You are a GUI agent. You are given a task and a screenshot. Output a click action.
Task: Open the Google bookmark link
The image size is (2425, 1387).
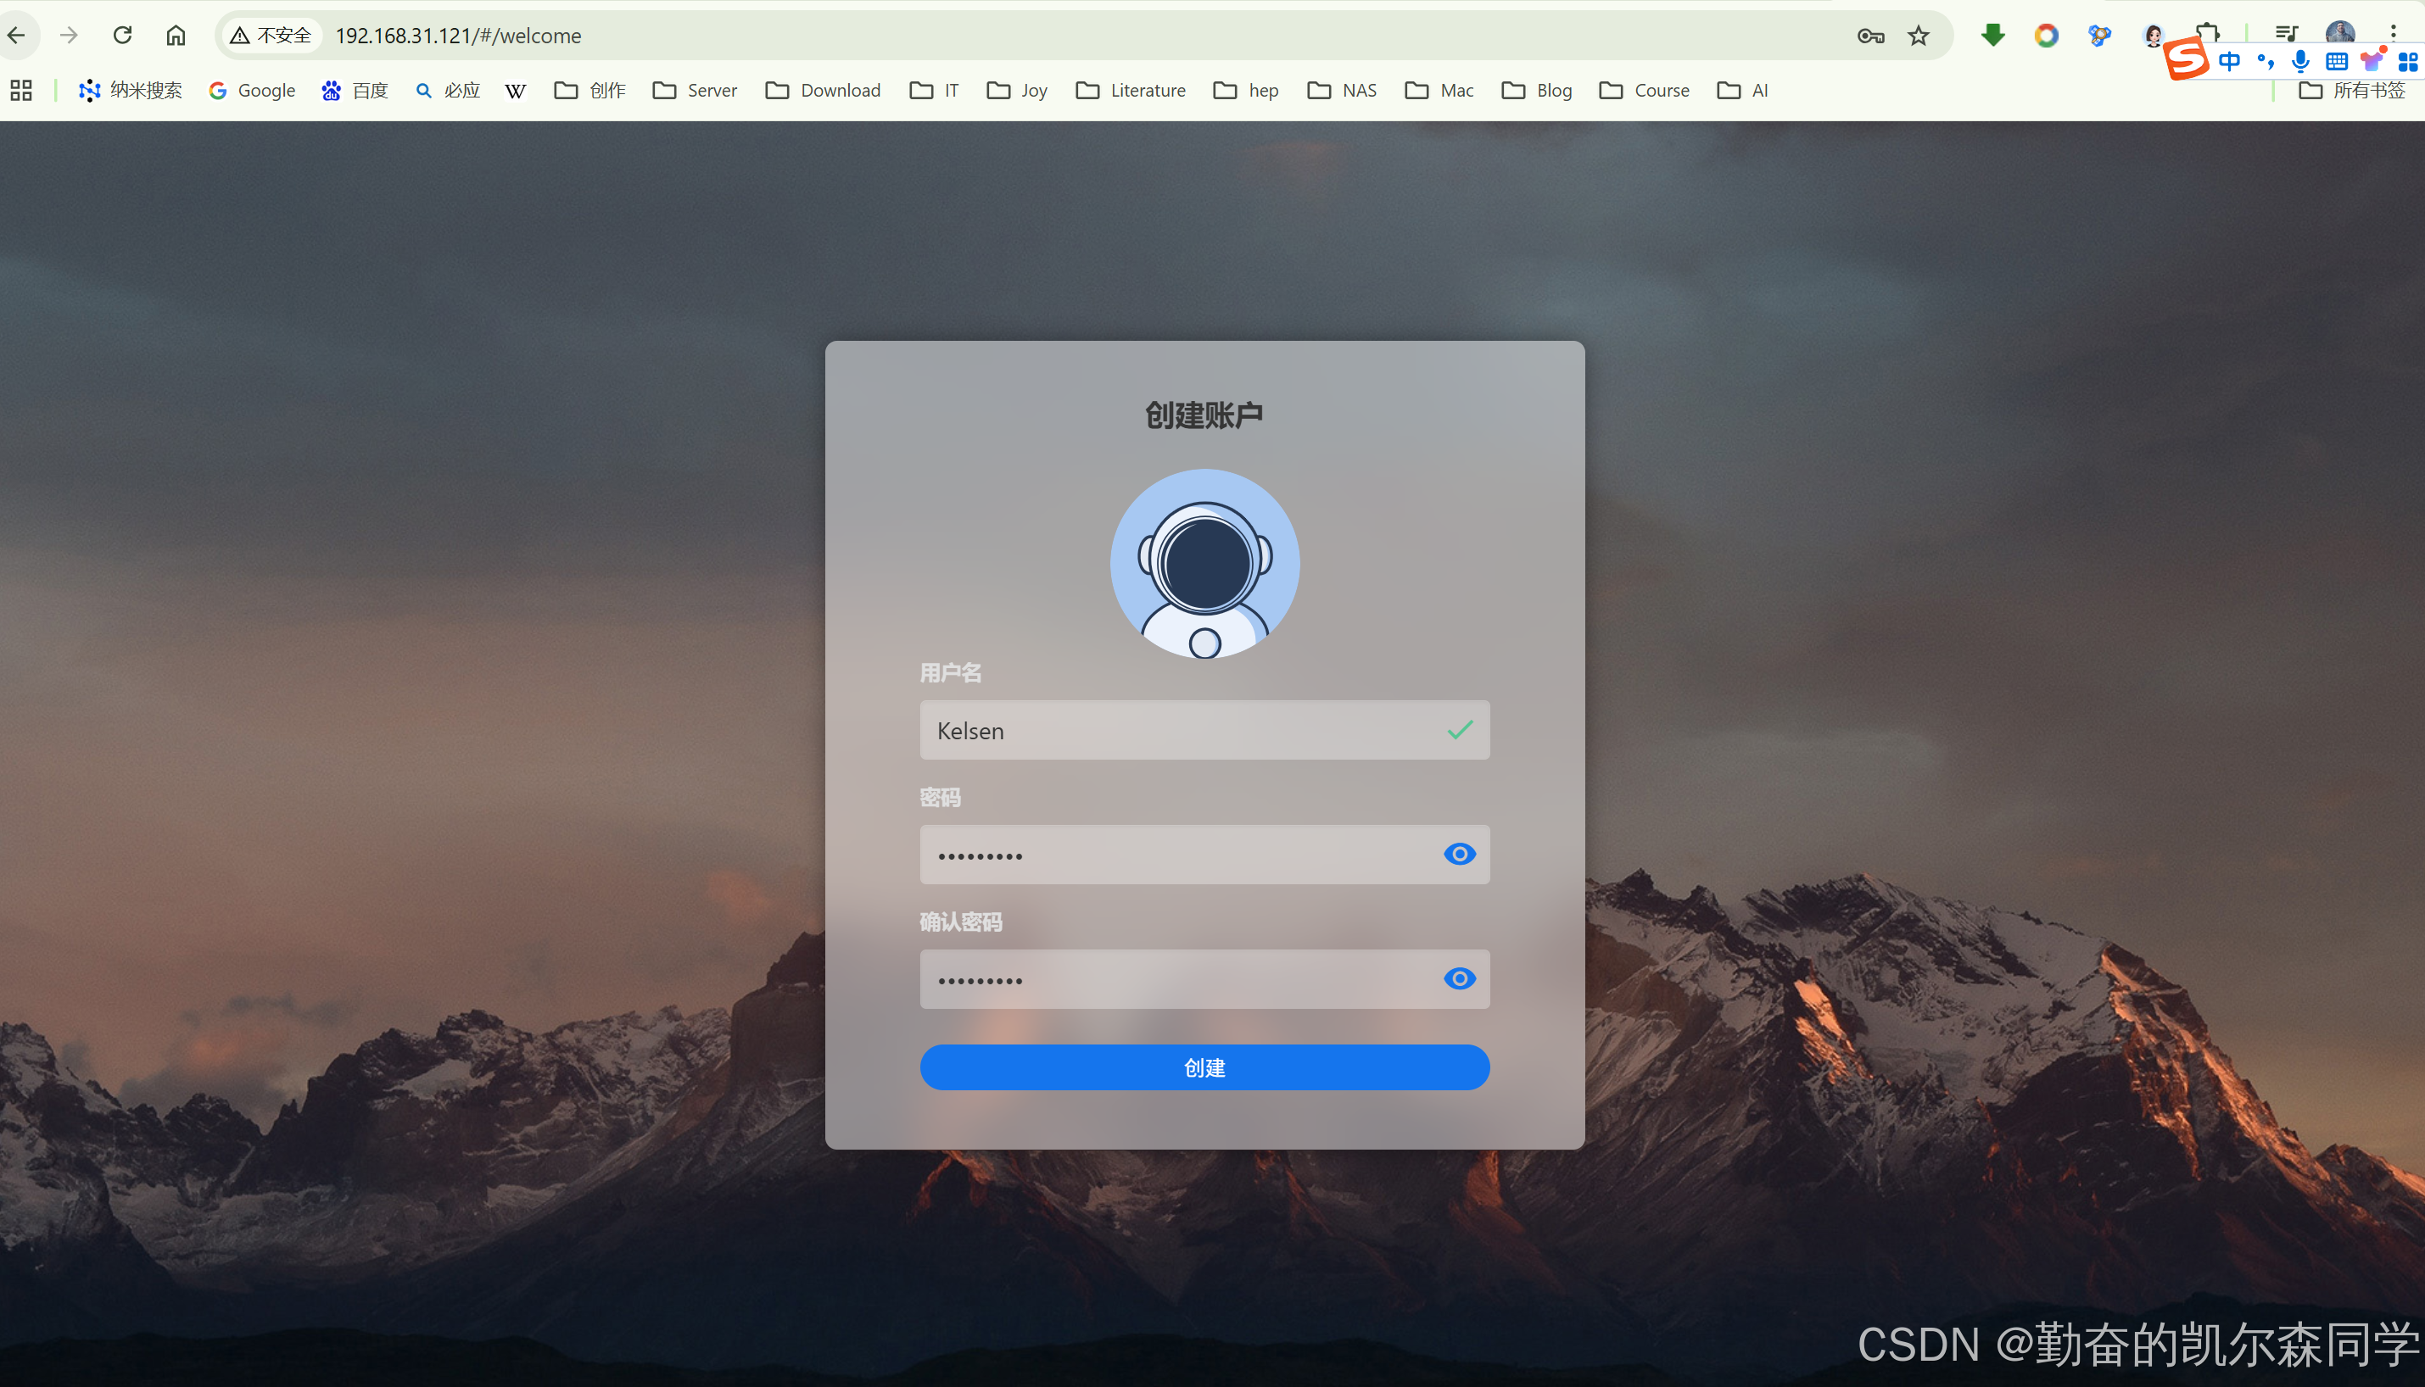(x=253, y=91)
